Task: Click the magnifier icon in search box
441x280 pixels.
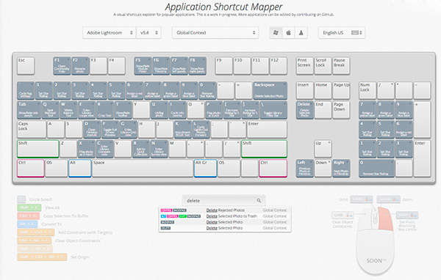Action: (259, 201)
